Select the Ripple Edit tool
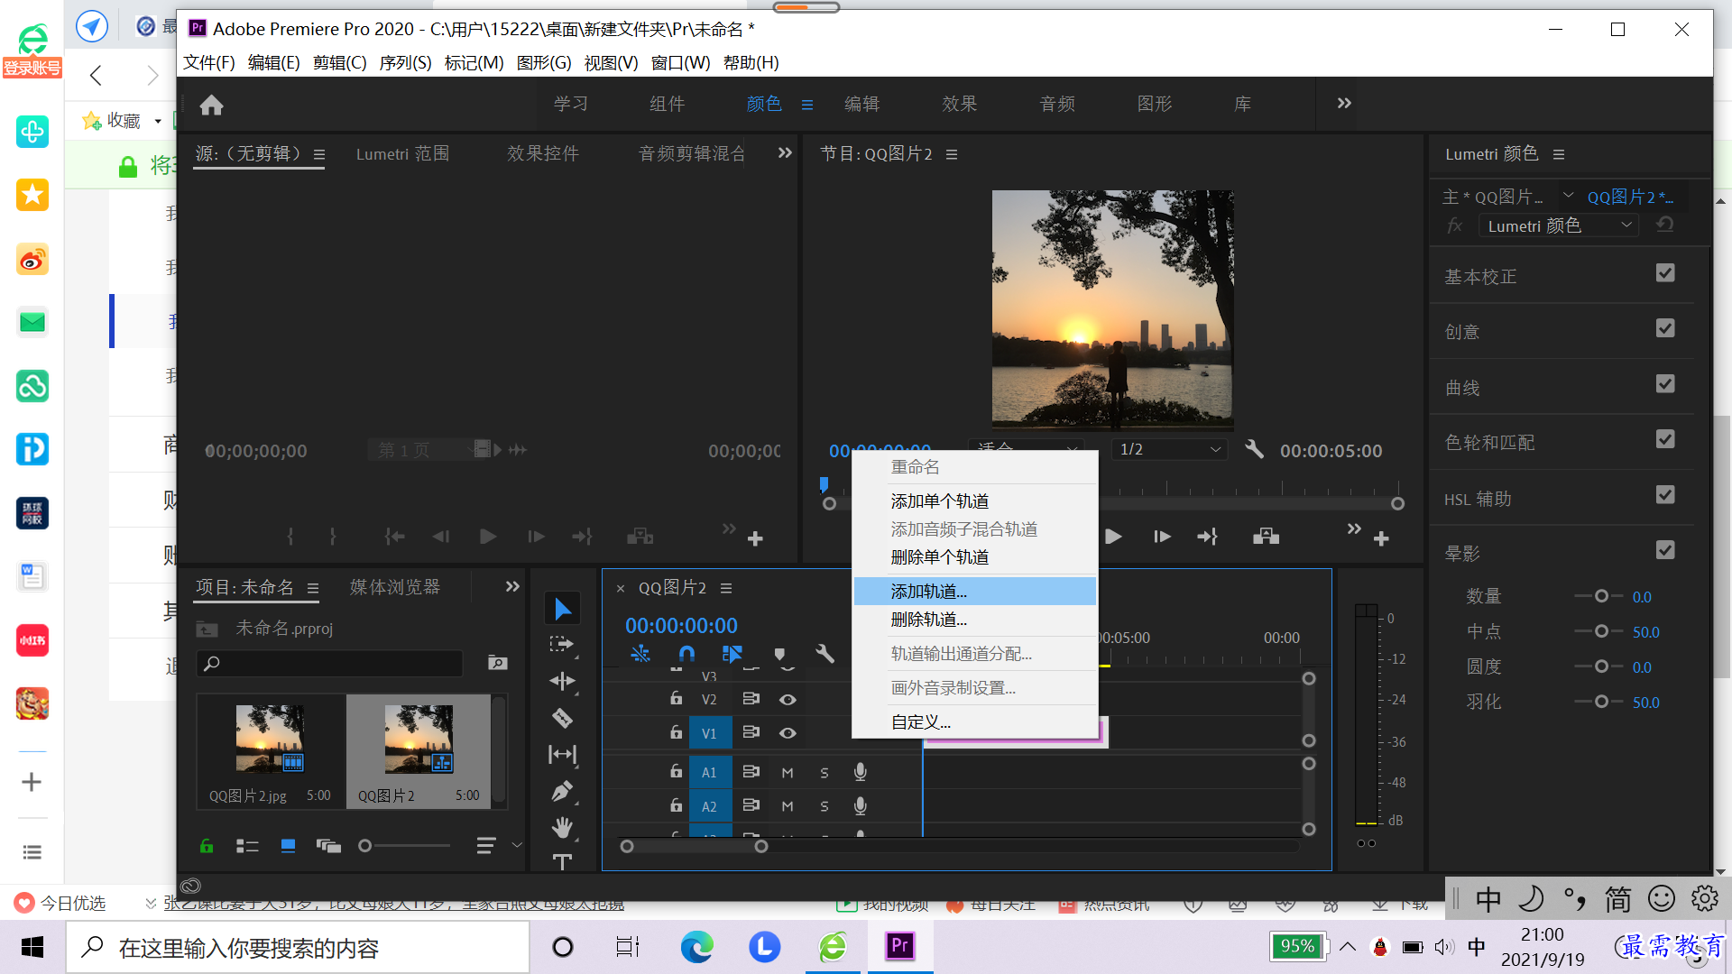Viewport: 1732px width, 974px height. (562, 681)
